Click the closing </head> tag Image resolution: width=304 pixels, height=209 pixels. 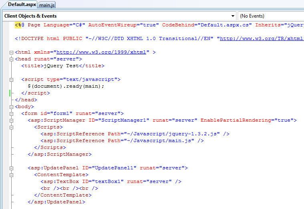(26, 100)
